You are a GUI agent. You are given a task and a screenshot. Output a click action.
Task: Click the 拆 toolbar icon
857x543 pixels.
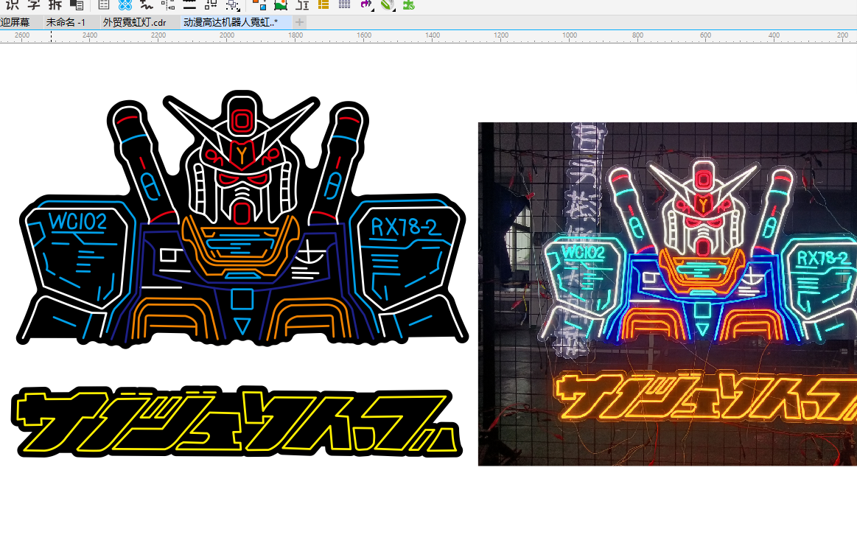[x=55, y=5]
